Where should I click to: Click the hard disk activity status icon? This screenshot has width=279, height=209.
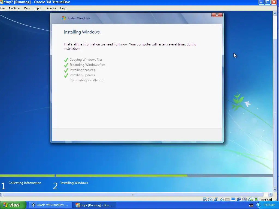coord(204,199)
